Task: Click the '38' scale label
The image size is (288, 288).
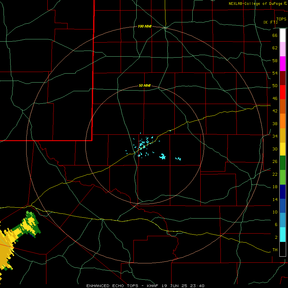Action: point(275,124)
